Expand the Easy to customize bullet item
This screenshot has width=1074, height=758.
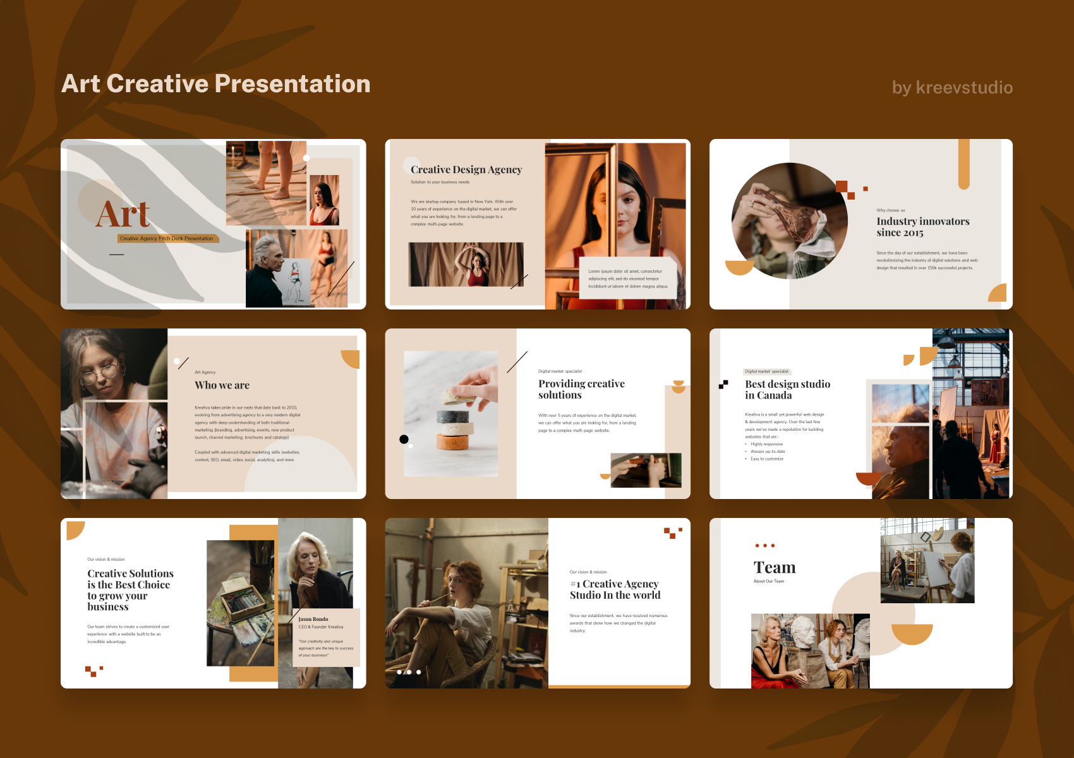(x=766, y=459)
